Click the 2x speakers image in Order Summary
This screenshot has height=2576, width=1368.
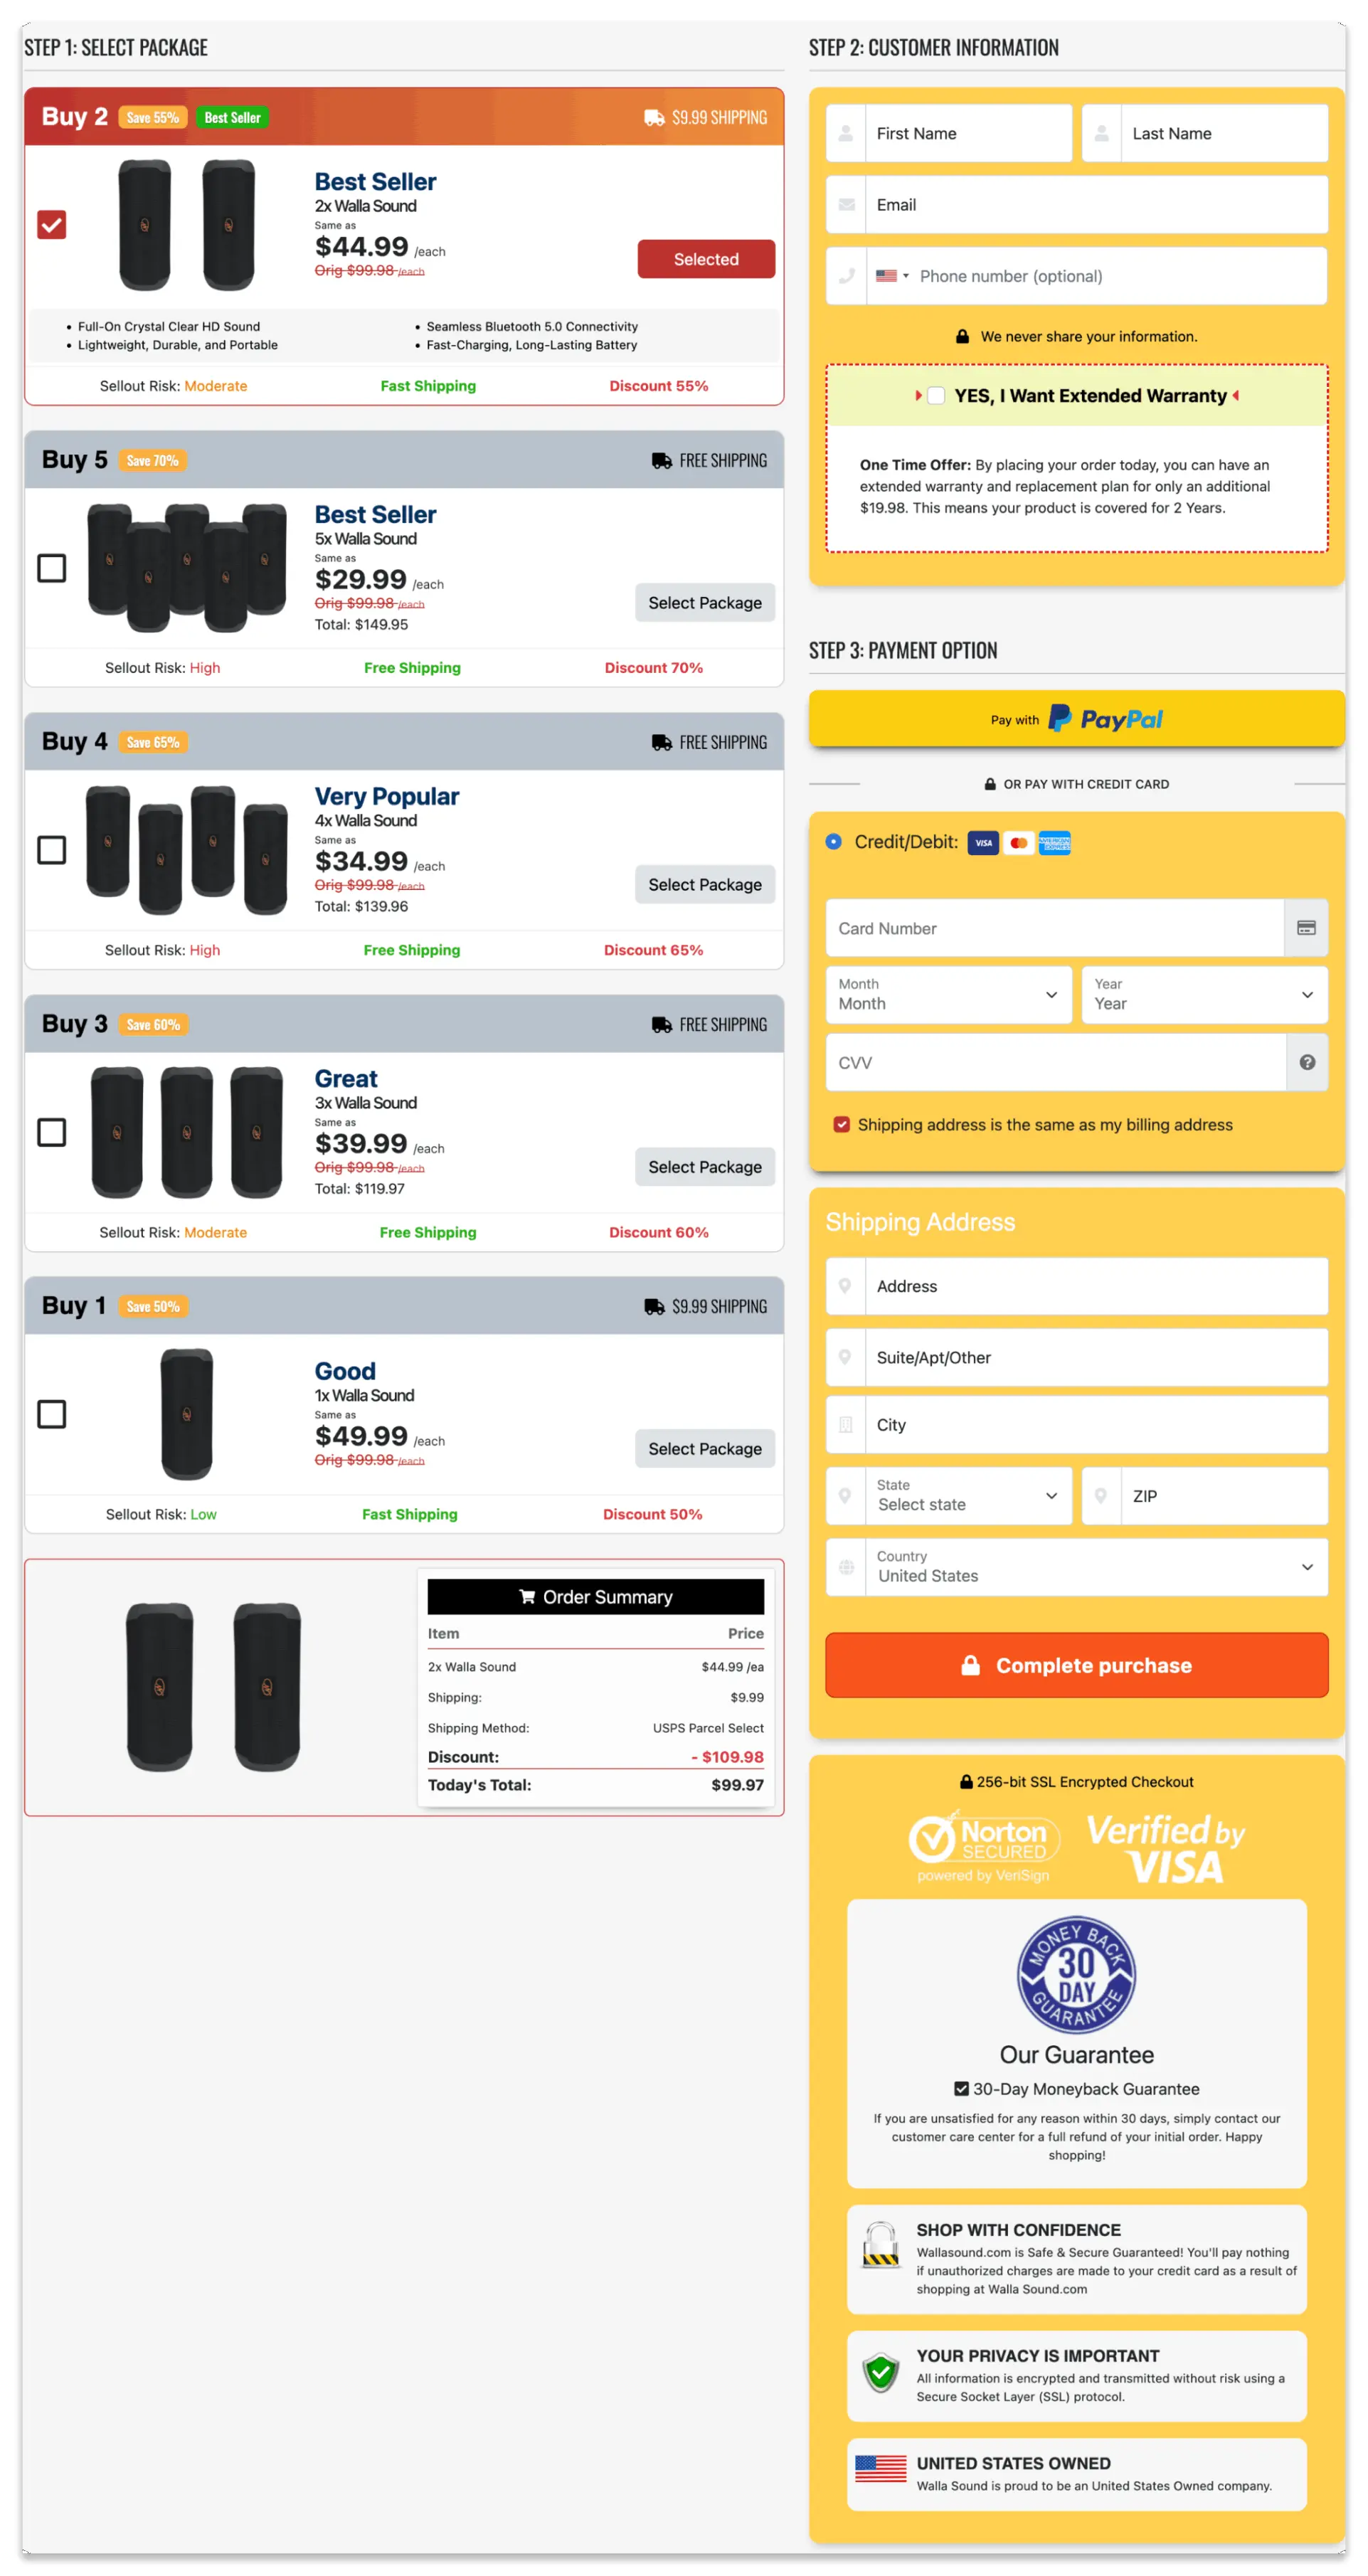pyautogui.click(x=213, y=1687)
